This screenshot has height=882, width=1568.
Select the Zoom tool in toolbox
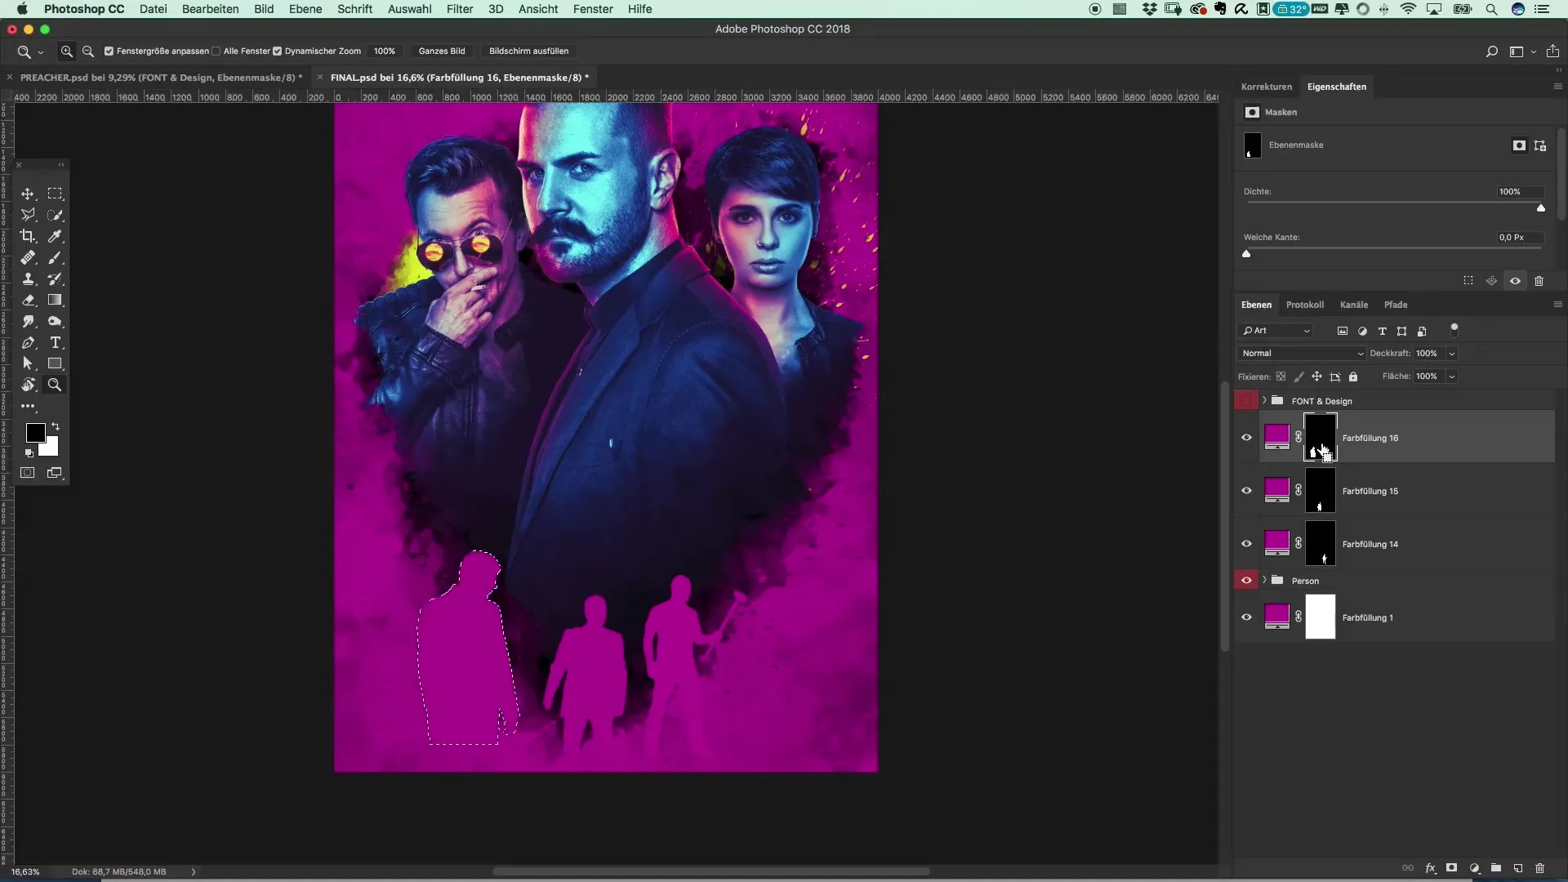55,385
